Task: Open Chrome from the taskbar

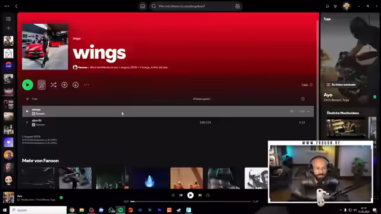Action: [72, 210]
